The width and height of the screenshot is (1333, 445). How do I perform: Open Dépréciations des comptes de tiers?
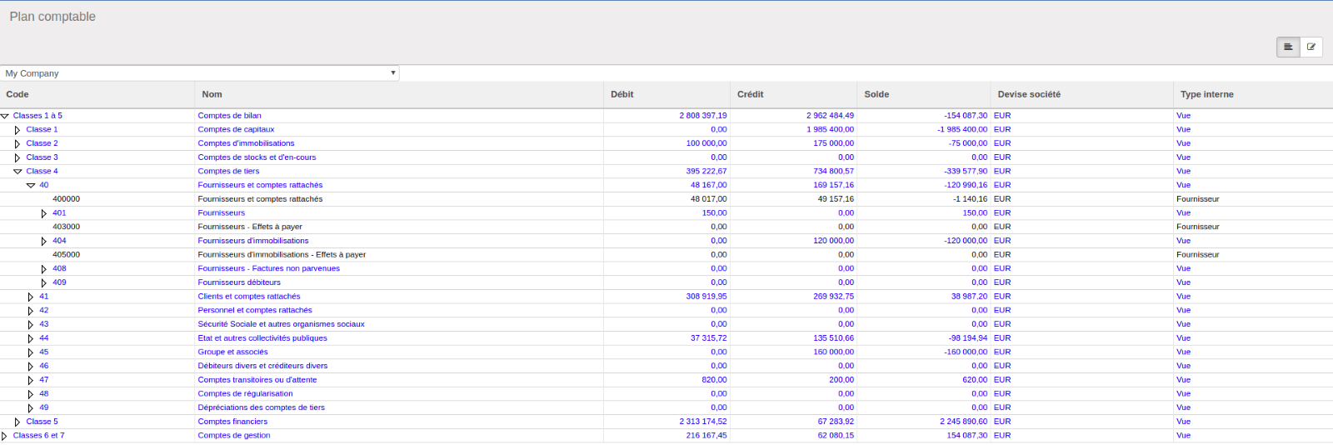[x=261, y=407]
